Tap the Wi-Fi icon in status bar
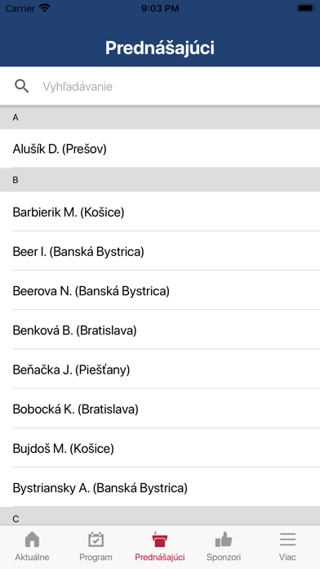 click(x=45, y=8)
